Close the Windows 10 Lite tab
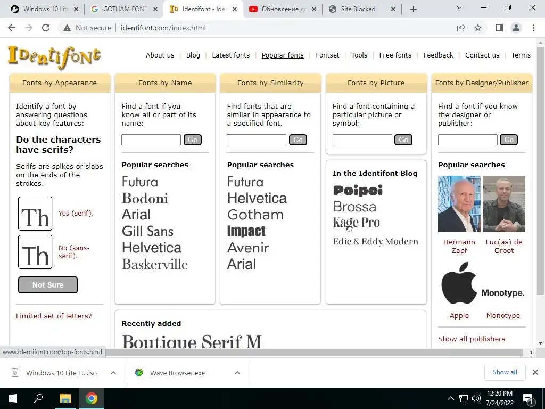This screenshot has height=409, width=545. [76, 9]
